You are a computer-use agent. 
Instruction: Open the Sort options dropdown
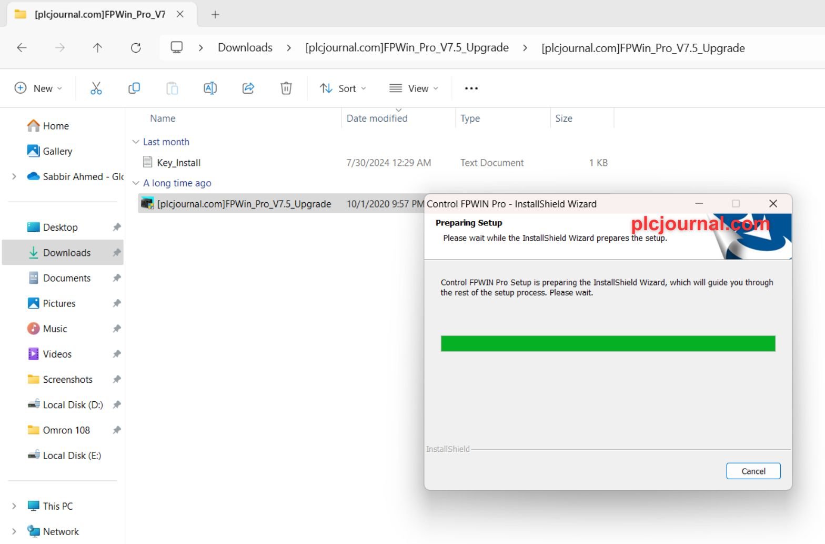click(343, 88)
